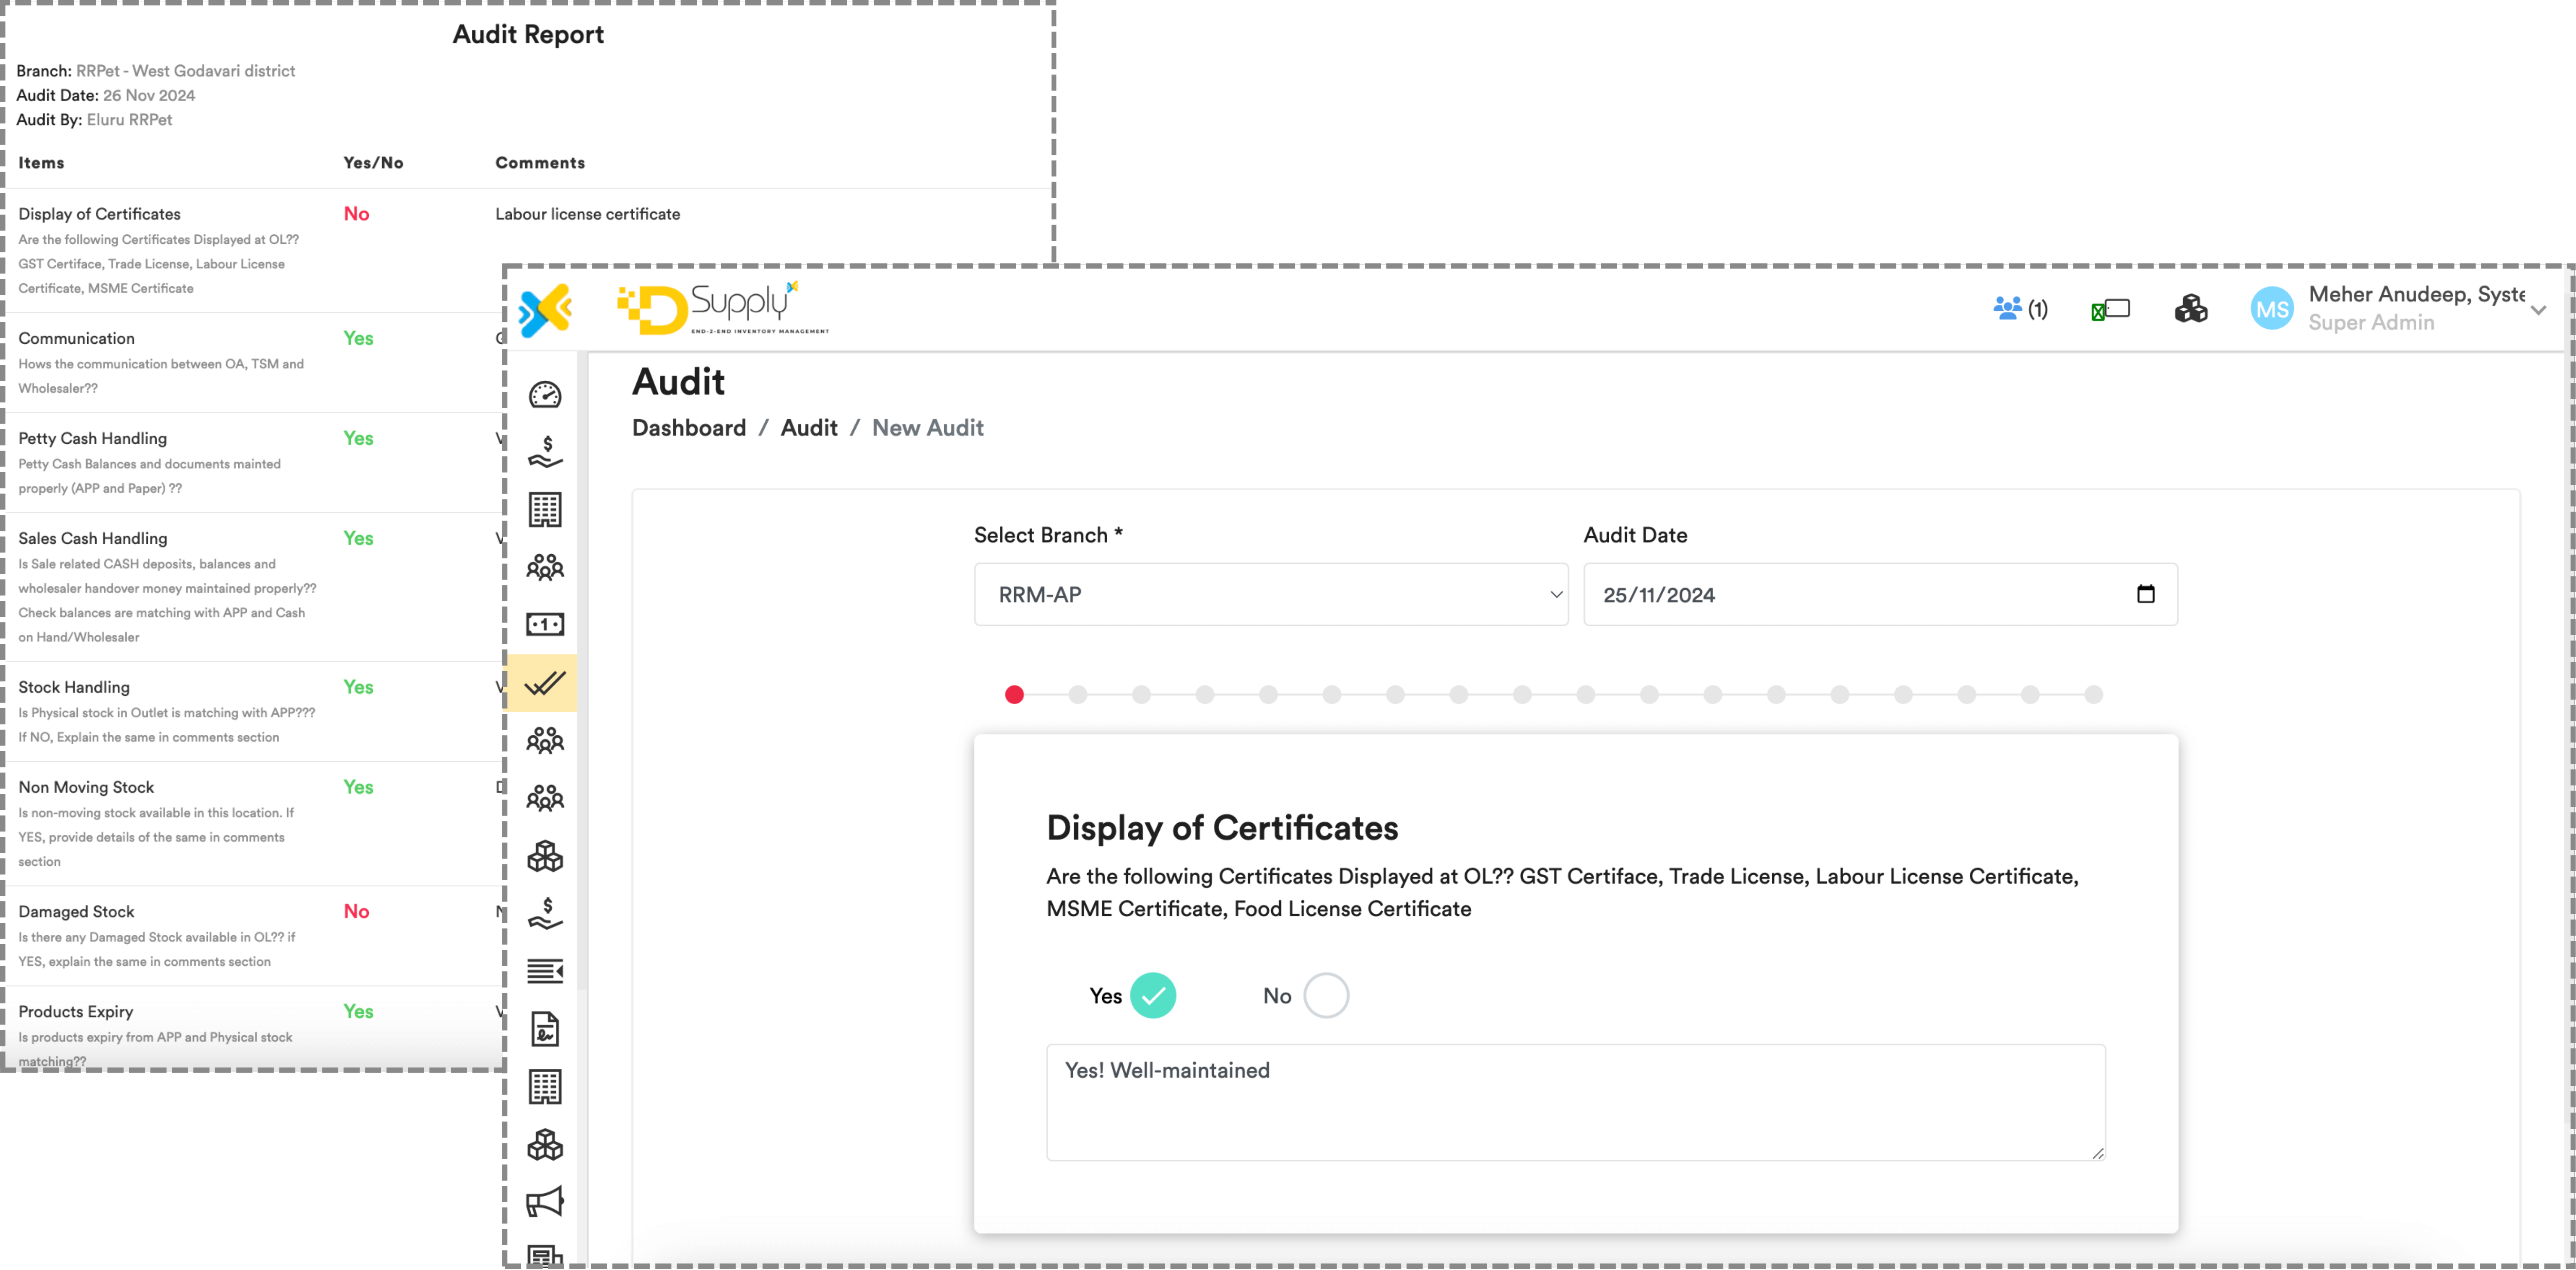Click 'Items' column header in Audit Report
The image size is (2576, 1270).
click(41, 163)
